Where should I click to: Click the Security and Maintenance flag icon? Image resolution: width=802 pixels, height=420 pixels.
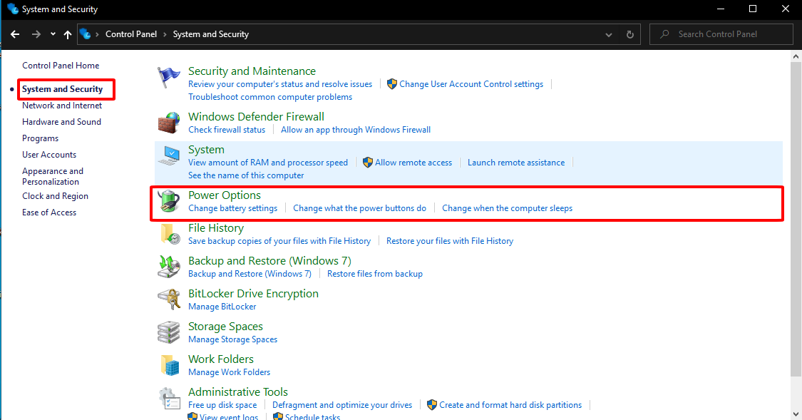point(169,77)
